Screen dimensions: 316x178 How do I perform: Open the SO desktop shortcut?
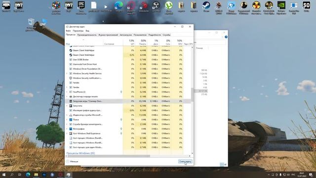coord(306,5)
